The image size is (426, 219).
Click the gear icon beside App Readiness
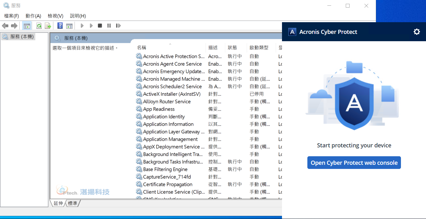[x=139, y=109]
